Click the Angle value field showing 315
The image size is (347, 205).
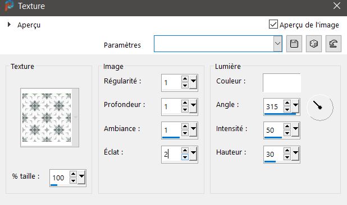[273, 107]
